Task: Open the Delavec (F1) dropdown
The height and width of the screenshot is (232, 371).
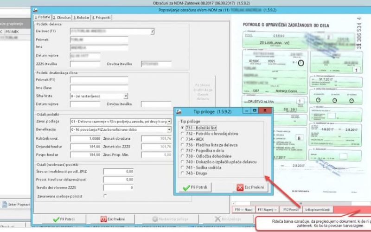Action: point(153,31)
